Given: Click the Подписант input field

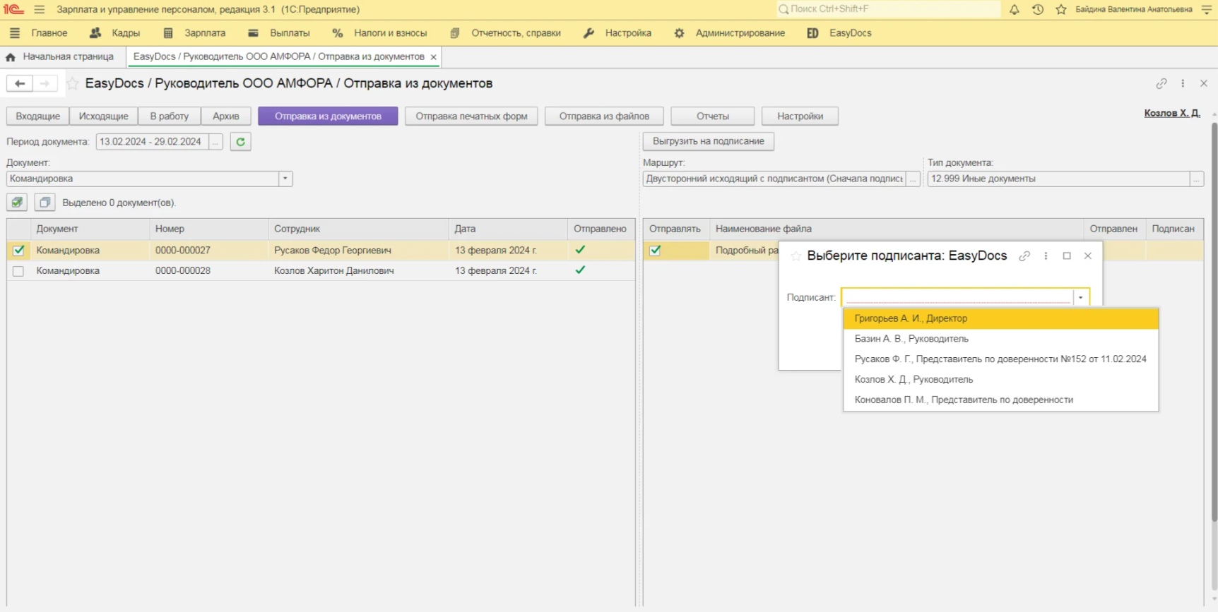Looking at the screenshot, I should coord(958,298).
